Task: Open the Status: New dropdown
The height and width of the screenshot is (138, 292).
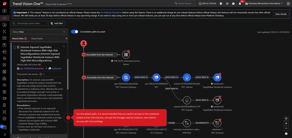Action: (x=39, y=32)
